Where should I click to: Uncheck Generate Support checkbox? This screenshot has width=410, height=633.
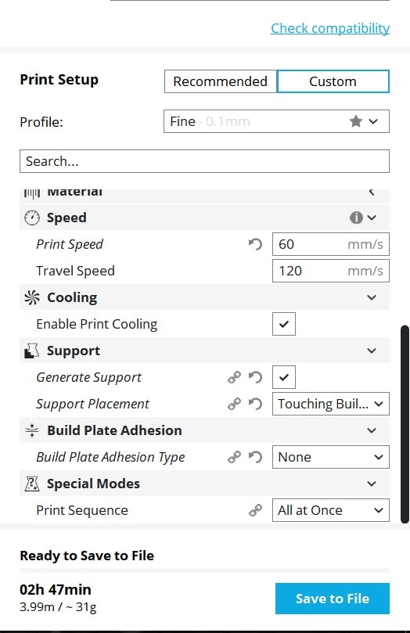click(284, 377)
